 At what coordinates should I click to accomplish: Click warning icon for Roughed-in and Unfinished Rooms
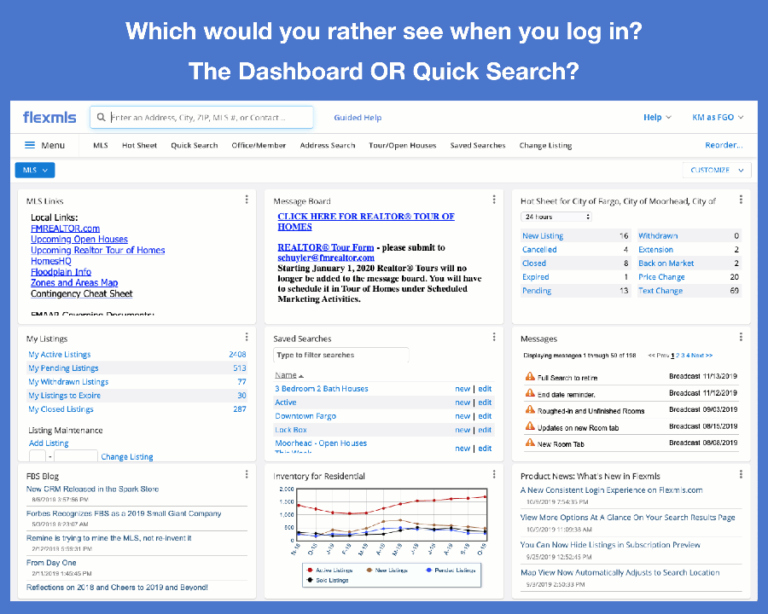pyautogui.click(x=530, y=409)
